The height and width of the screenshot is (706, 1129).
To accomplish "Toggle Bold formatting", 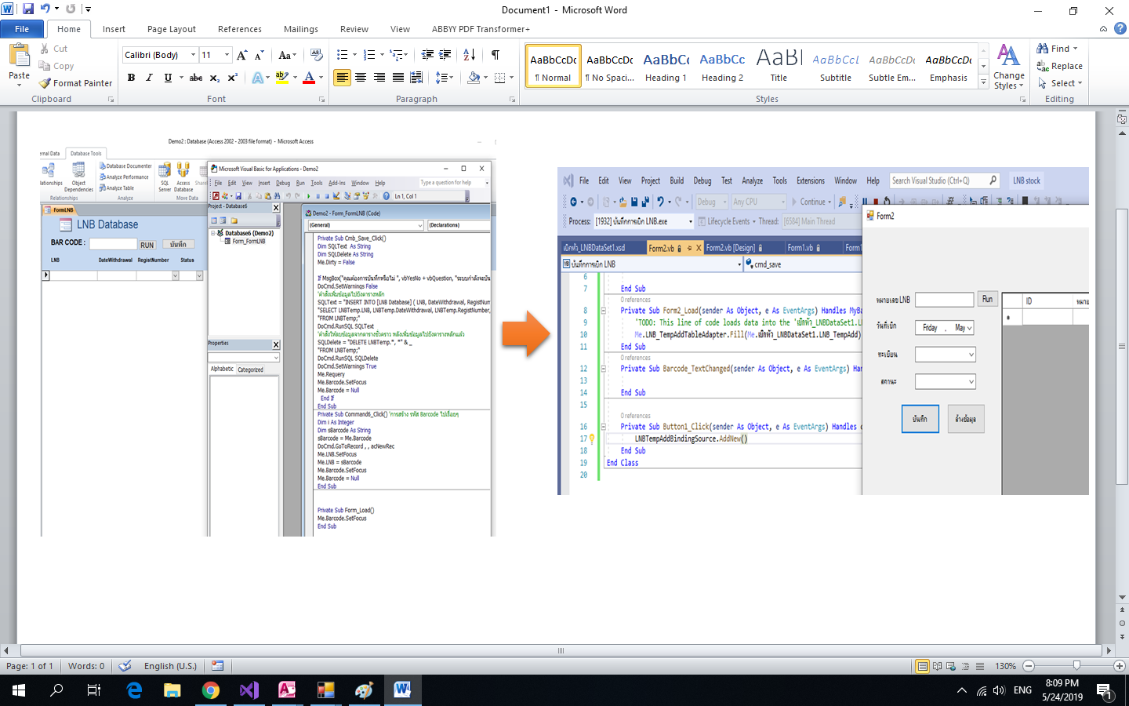I will [131, 78].
